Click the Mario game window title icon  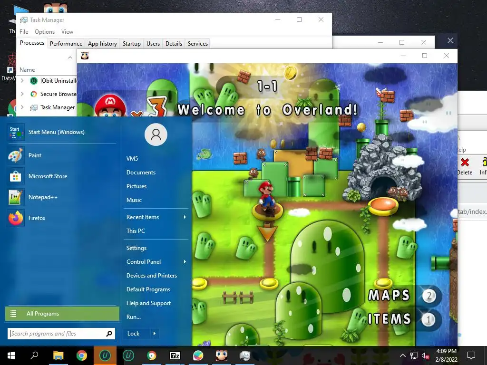tap(85, 56)
